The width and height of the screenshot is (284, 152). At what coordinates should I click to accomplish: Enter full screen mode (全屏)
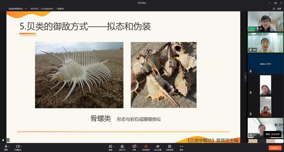point(277,9)
